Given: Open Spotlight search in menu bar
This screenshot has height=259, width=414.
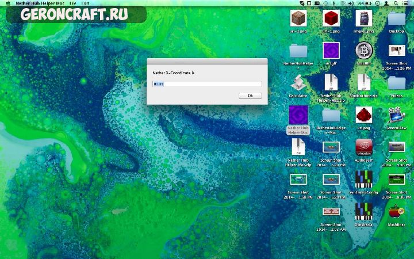Looking at the screenshot, I should coord(396,3).
